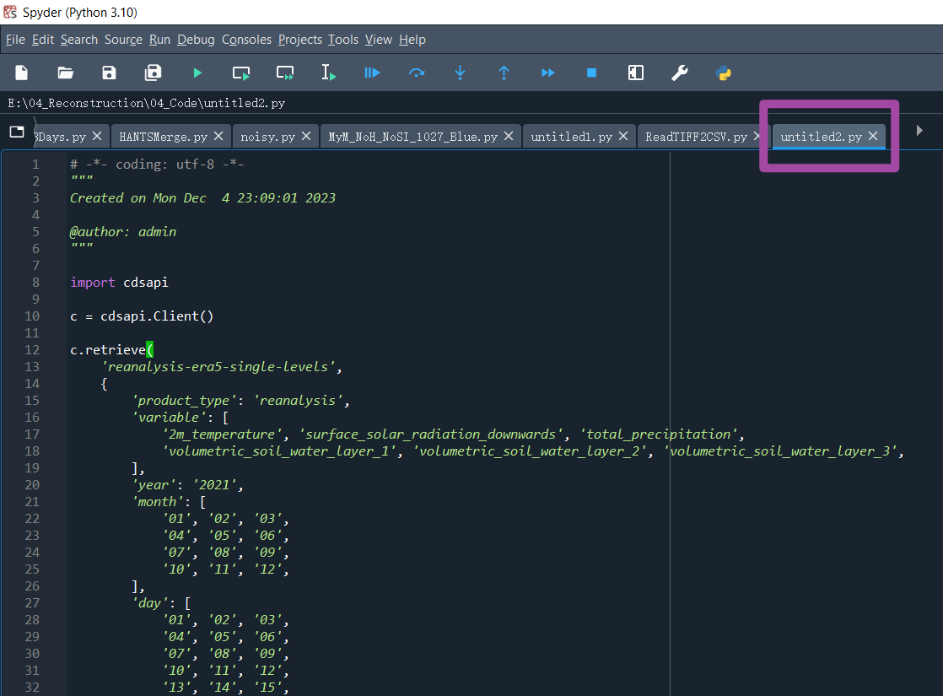Step out of function with up arrow
The image size is (943, 696).
point(504,73)
